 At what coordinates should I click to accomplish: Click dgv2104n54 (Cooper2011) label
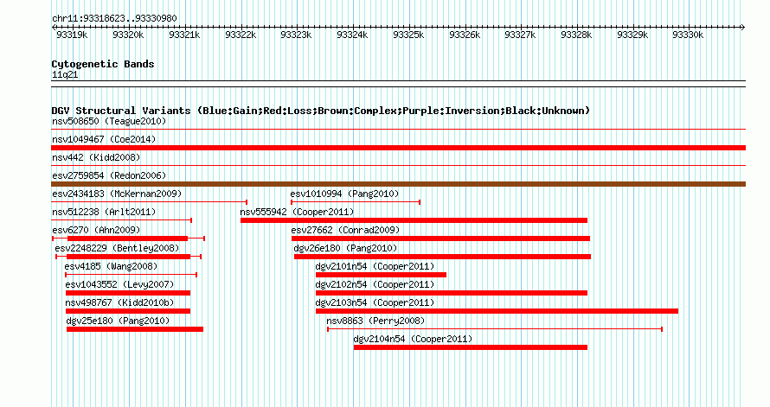point(413,339)
